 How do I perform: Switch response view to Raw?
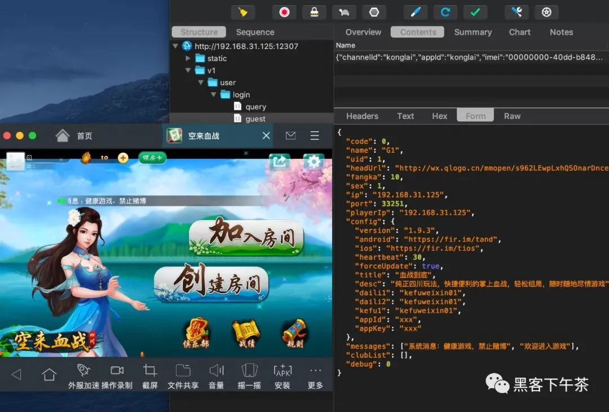click(x=512, y=116)
